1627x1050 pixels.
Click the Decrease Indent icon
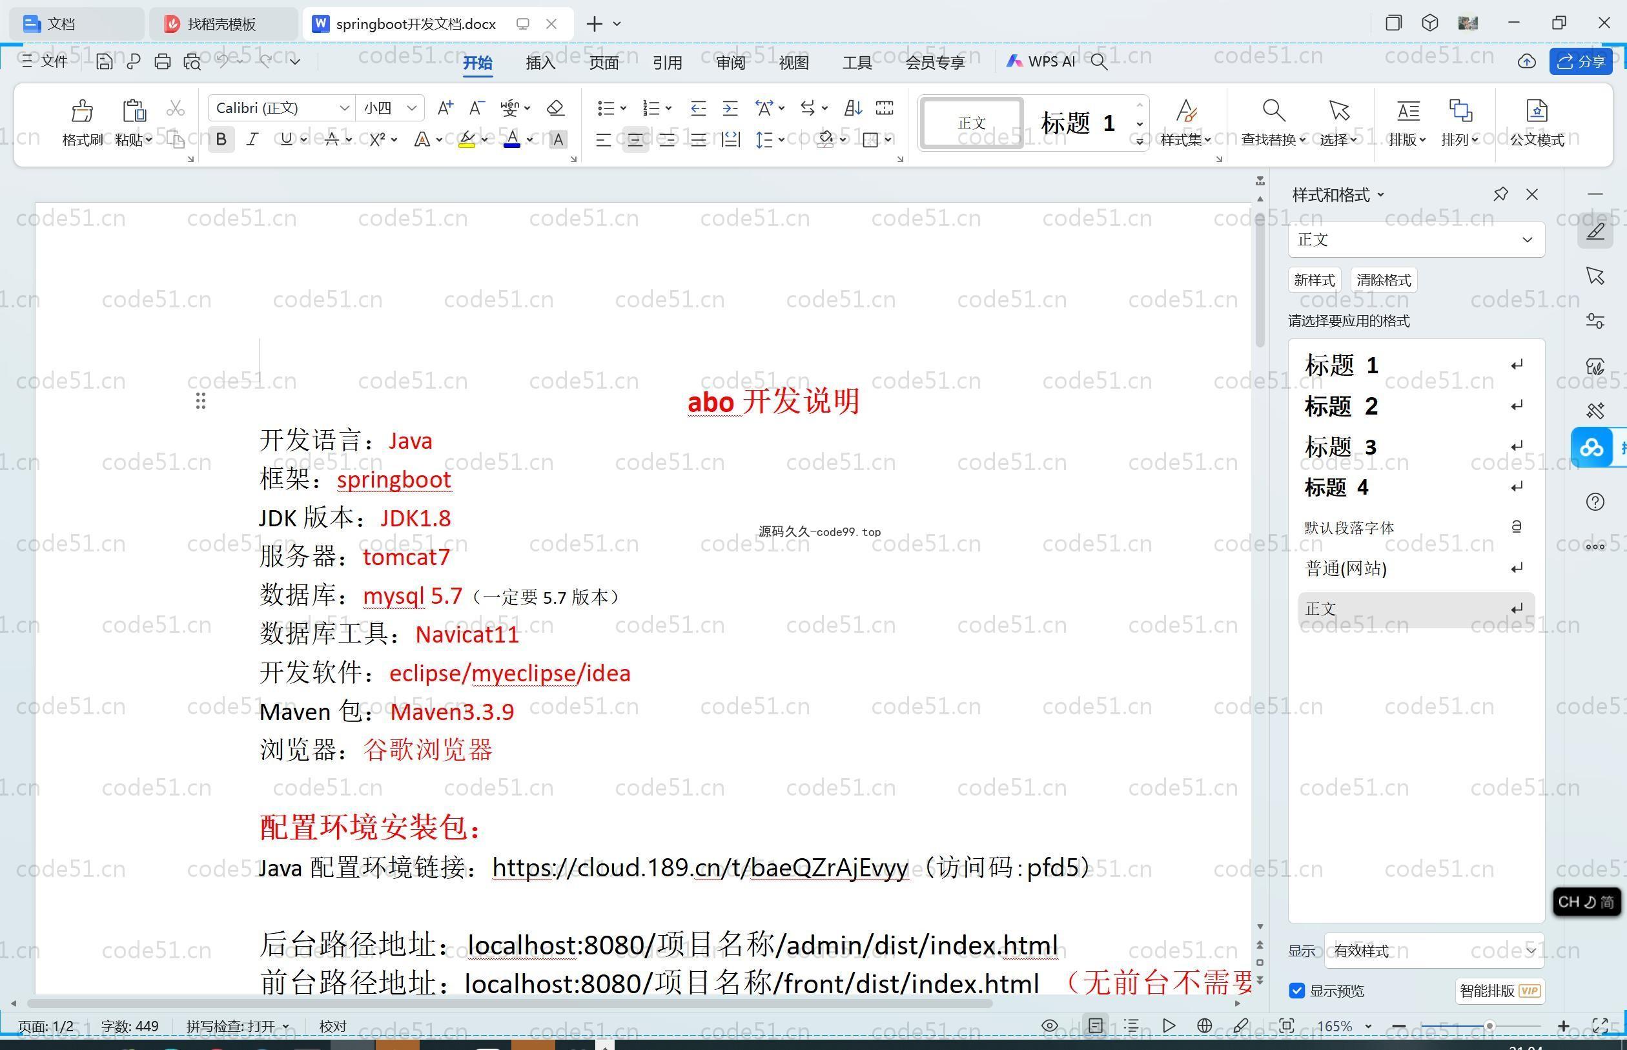[698, 108]
